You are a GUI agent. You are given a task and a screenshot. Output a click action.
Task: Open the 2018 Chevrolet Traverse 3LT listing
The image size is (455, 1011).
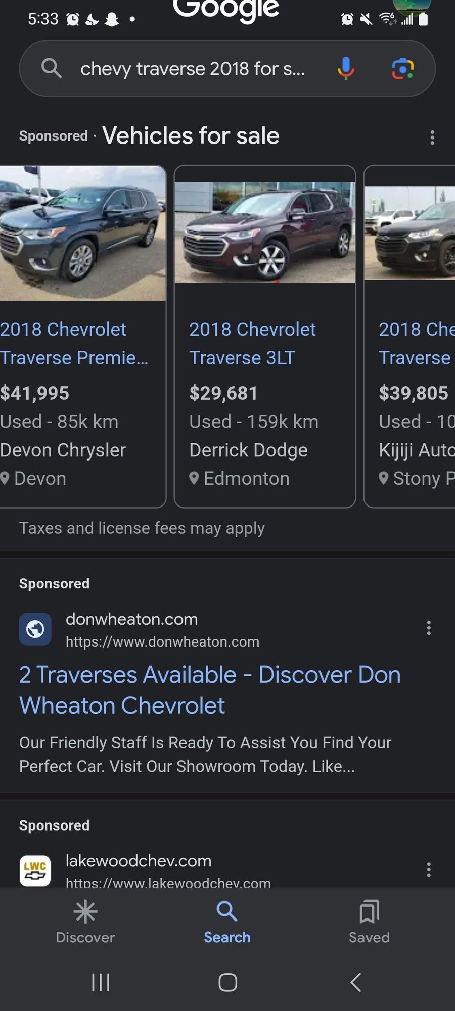click(x=252, y=343)
